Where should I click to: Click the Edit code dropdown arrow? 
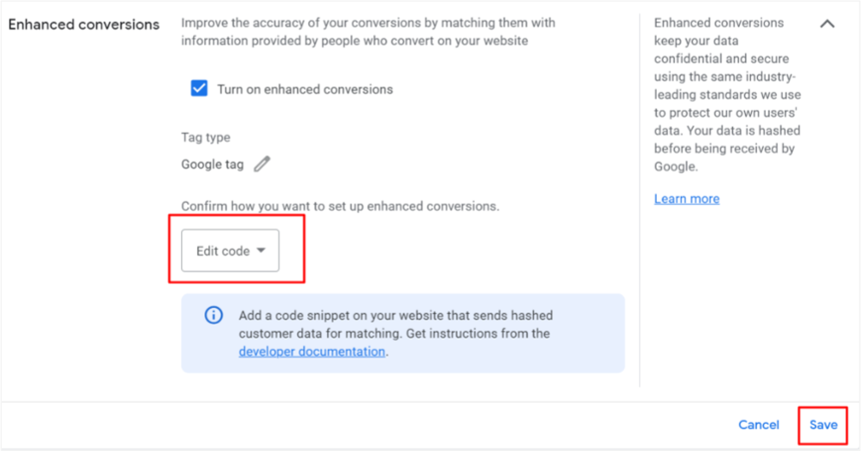coord(261,250)
